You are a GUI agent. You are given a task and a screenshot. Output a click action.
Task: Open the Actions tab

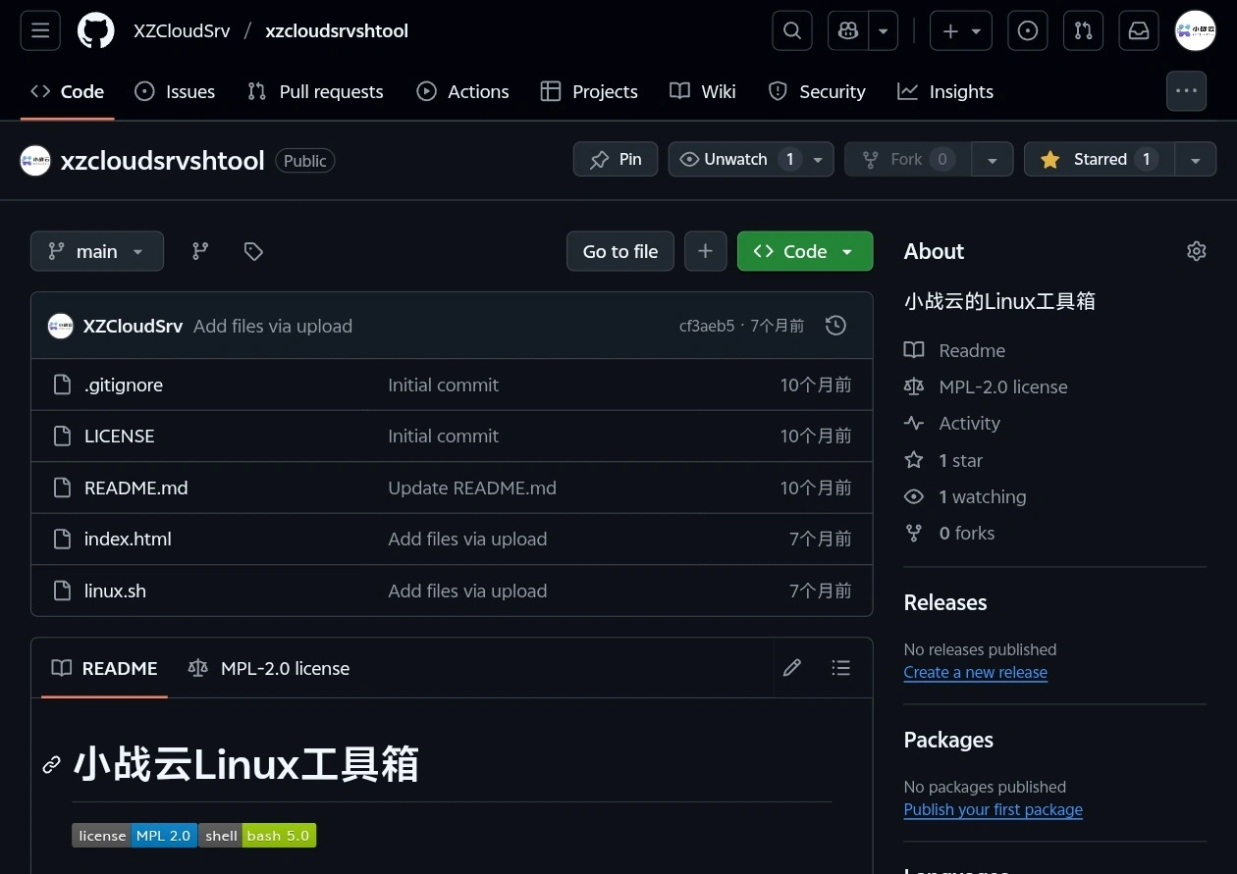click(x=462, y=91)
